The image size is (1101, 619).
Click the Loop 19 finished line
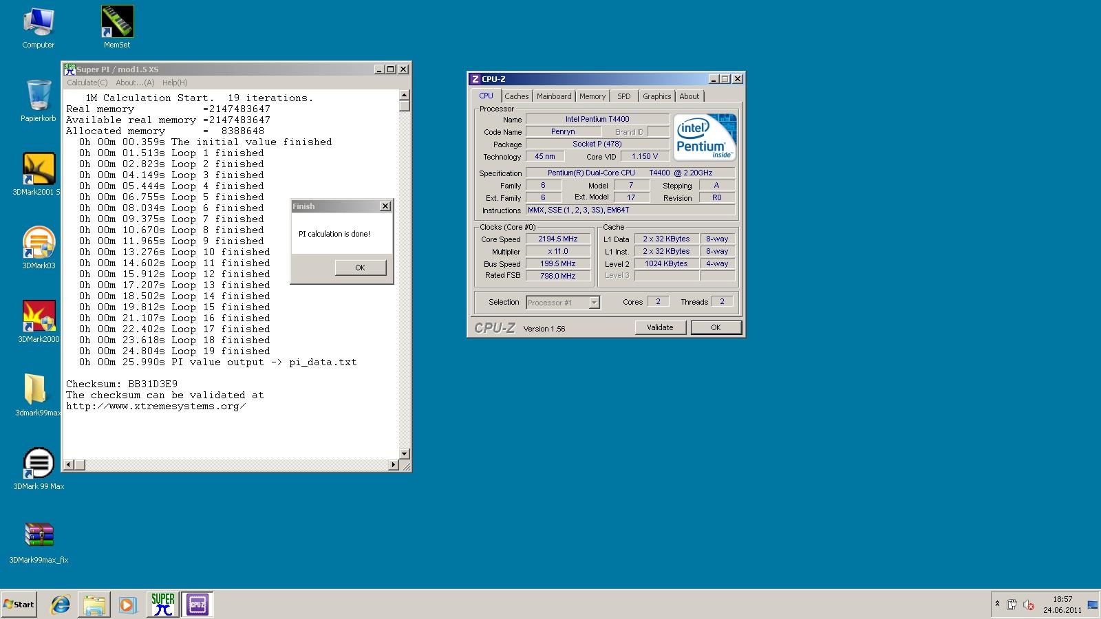(174, 351)
